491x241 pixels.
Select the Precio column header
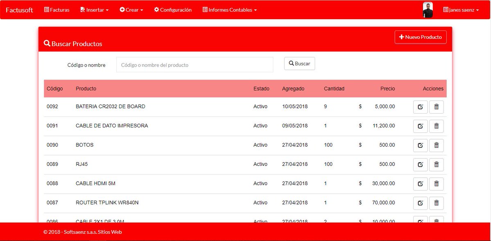click(388, 89)
